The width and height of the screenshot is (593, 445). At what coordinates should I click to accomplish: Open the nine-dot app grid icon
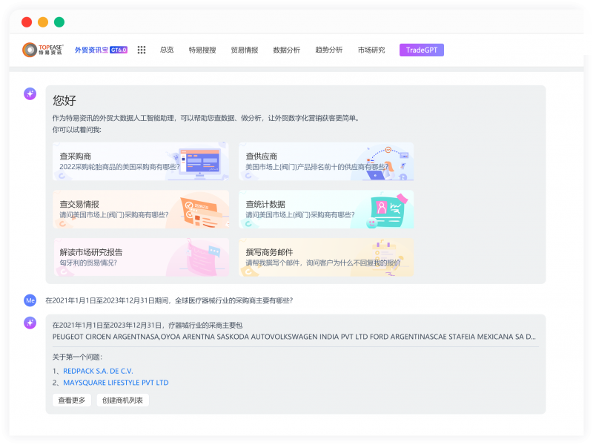[141, 50]
